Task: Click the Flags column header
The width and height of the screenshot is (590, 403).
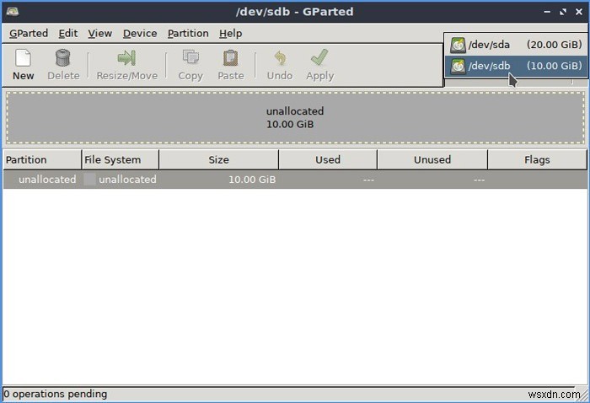Action: 537,160
